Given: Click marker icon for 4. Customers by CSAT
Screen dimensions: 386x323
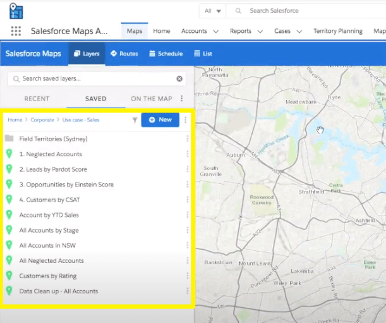Looking at the screenshot, I should [x=9, y=200].
